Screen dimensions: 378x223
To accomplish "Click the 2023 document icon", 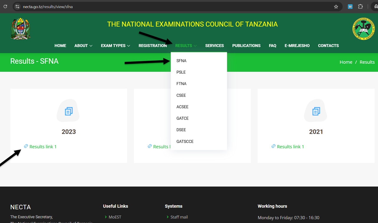I will point(69,111).
